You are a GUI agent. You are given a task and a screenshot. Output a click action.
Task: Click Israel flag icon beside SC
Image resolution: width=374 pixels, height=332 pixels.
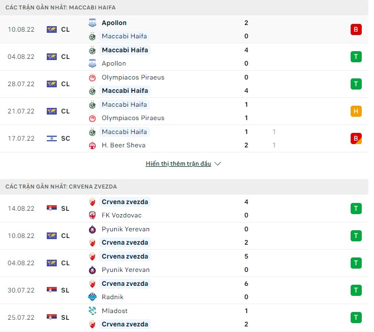click(52, 138)
